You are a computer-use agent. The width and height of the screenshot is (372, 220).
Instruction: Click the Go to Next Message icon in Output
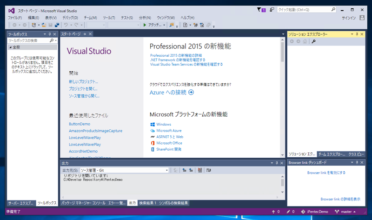coord(191,170)
